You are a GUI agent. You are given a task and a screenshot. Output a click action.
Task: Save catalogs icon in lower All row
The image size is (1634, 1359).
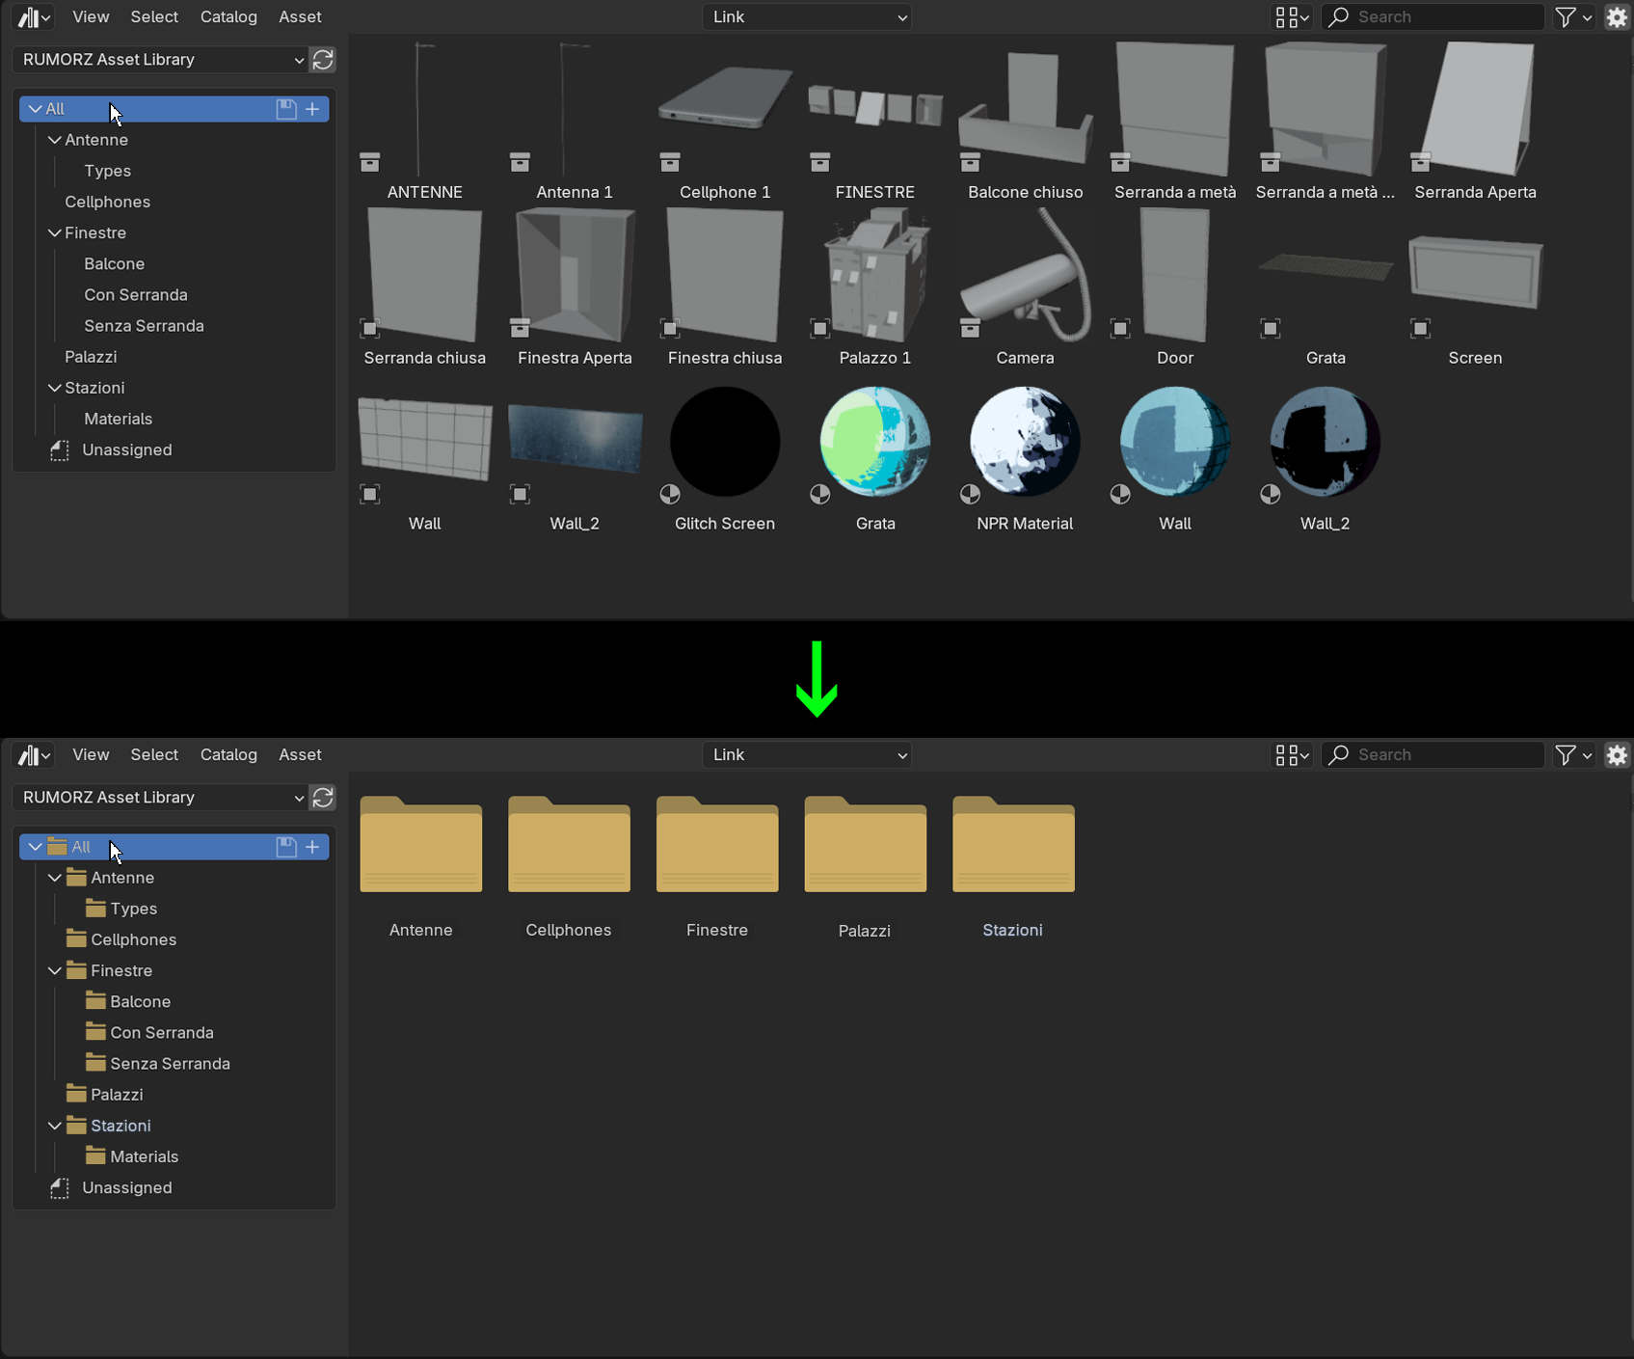pyautogui.click(x=286, y=847)
